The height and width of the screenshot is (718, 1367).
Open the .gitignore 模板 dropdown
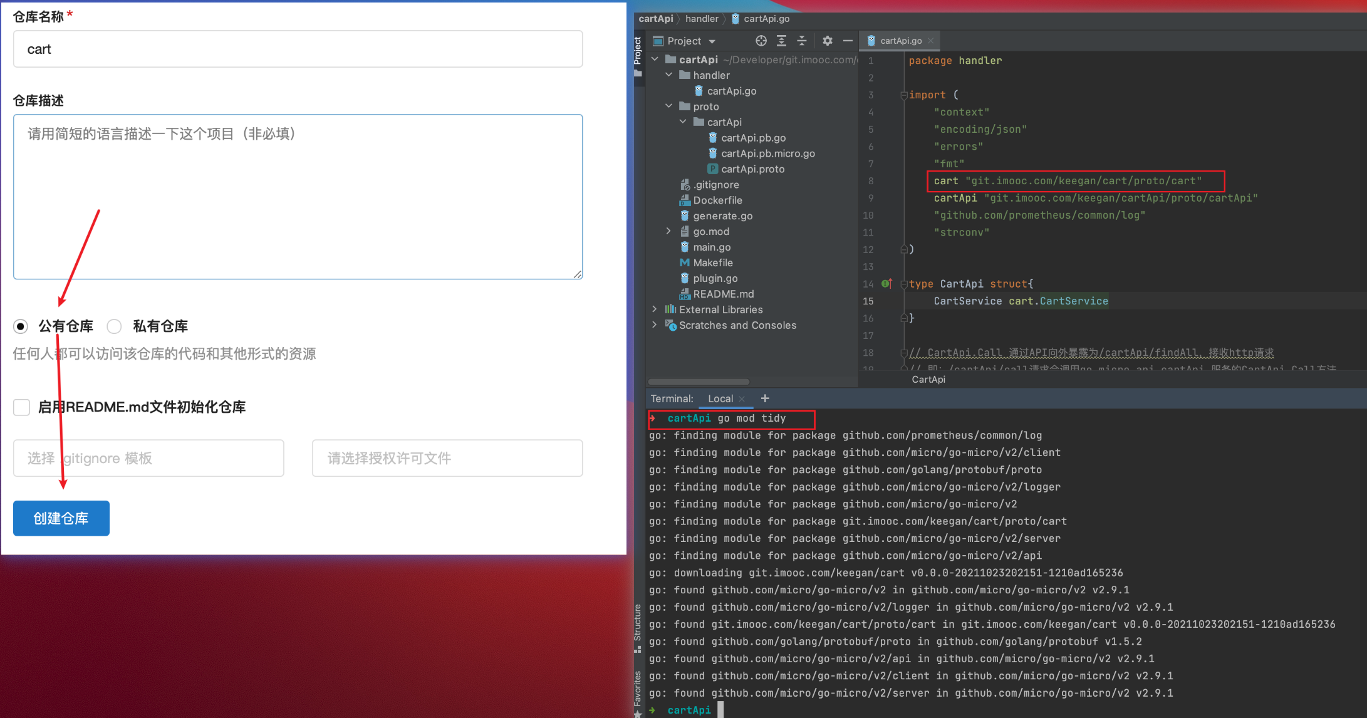coord(148,458)
